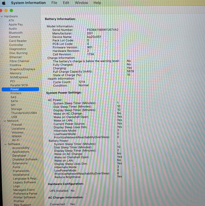The height and width of the screenshot is (206, 205).
Task: Select the highlighted Power item
Action: (x=20, y=89)
